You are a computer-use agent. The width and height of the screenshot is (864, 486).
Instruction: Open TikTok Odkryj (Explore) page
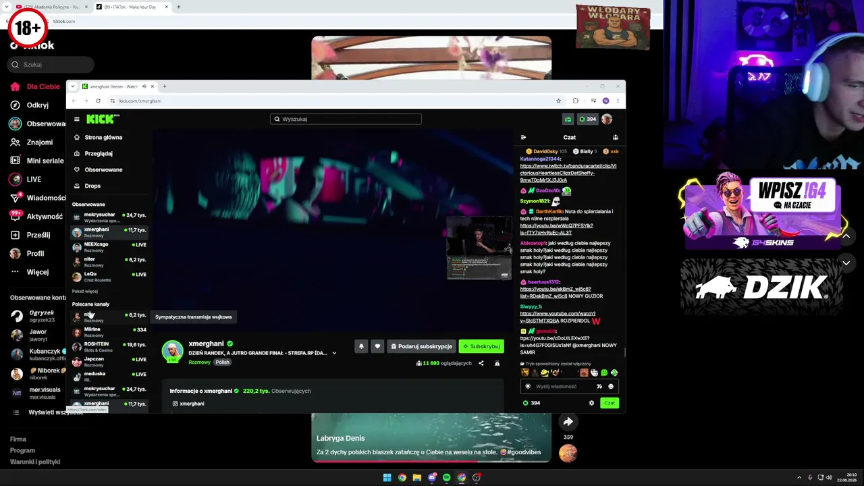(37, 105)
